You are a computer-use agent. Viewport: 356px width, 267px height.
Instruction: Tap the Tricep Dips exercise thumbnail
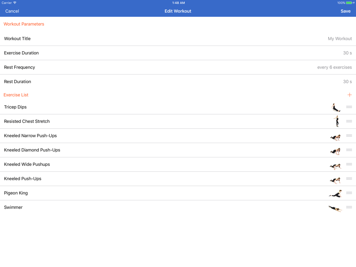click(x=336, y=108)
